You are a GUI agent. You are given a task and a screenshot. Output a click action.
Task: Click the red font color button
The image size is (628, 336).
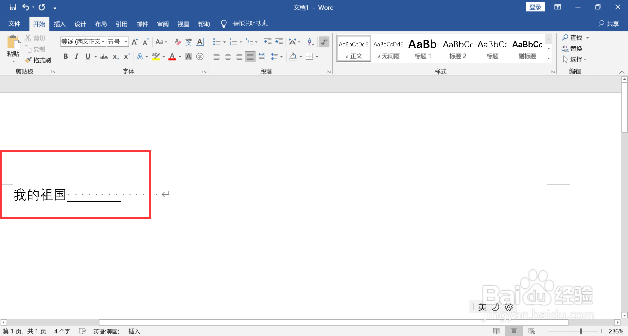point(172,56)
